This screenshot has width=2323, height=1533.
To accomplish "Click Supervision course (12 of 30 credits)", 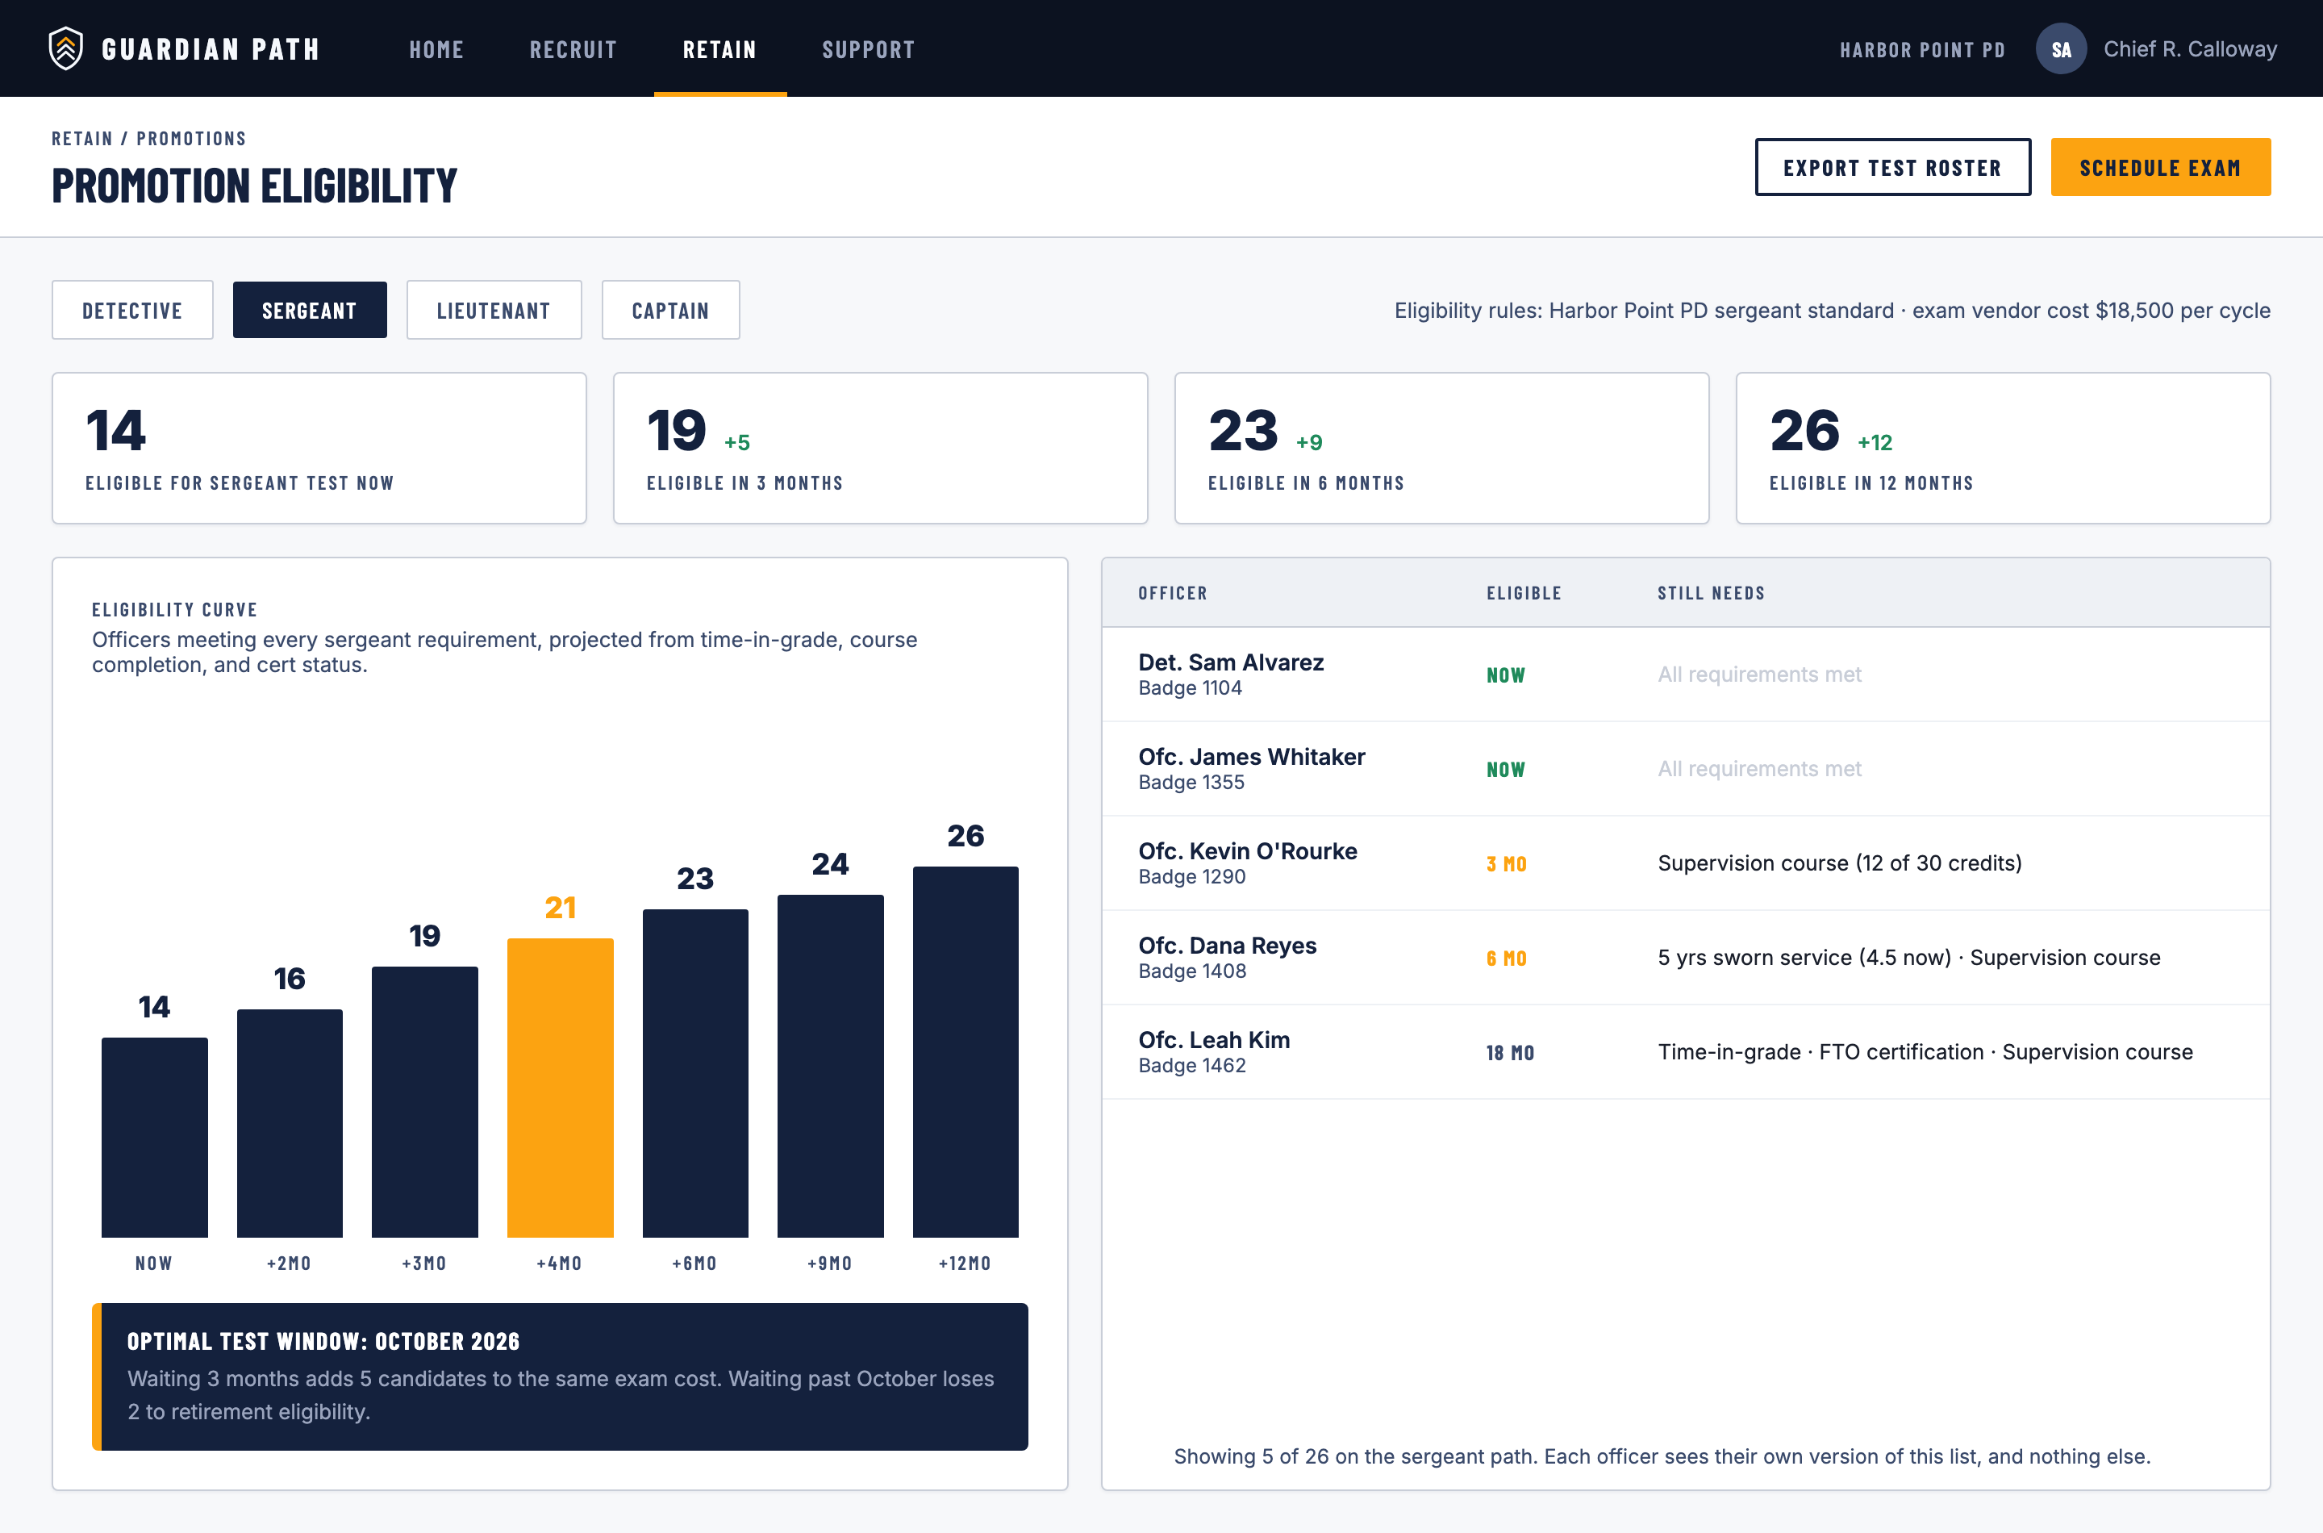I will point(1839,863).
